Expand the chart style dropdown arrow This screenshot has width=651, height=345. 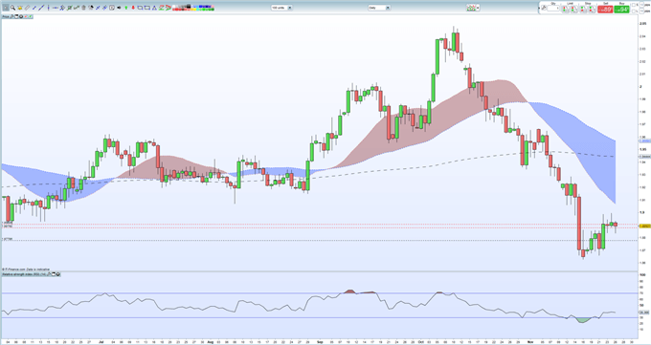(479, 8)
